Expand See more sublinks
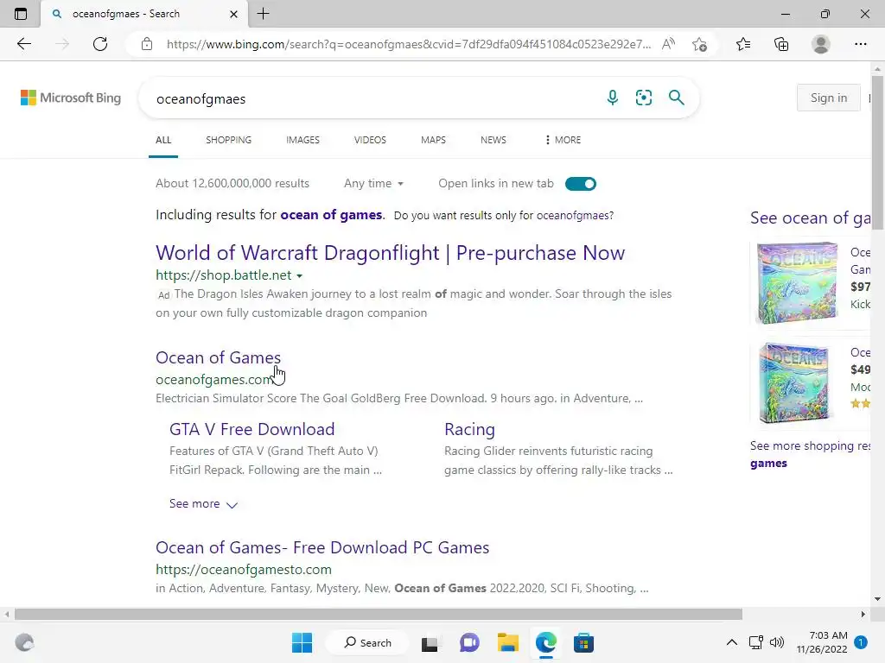This screenshot has height=663, width=885. [203, 503]
